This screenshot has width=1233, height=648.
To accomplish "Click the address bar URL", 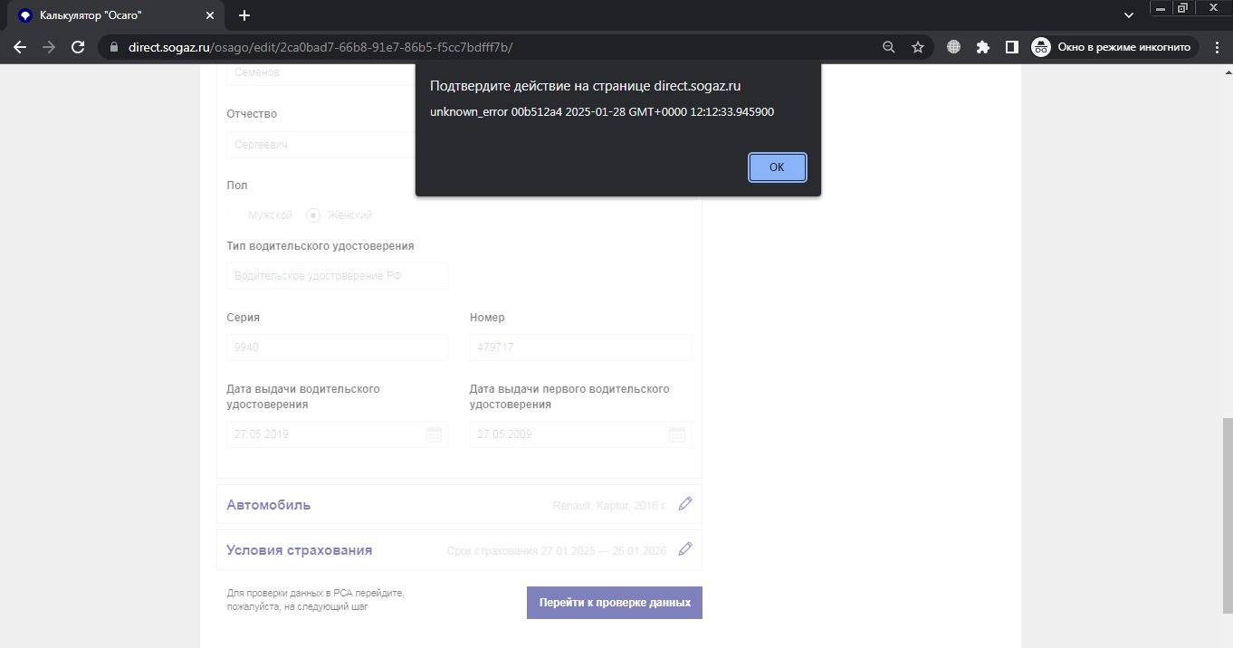I will [319, 47].
